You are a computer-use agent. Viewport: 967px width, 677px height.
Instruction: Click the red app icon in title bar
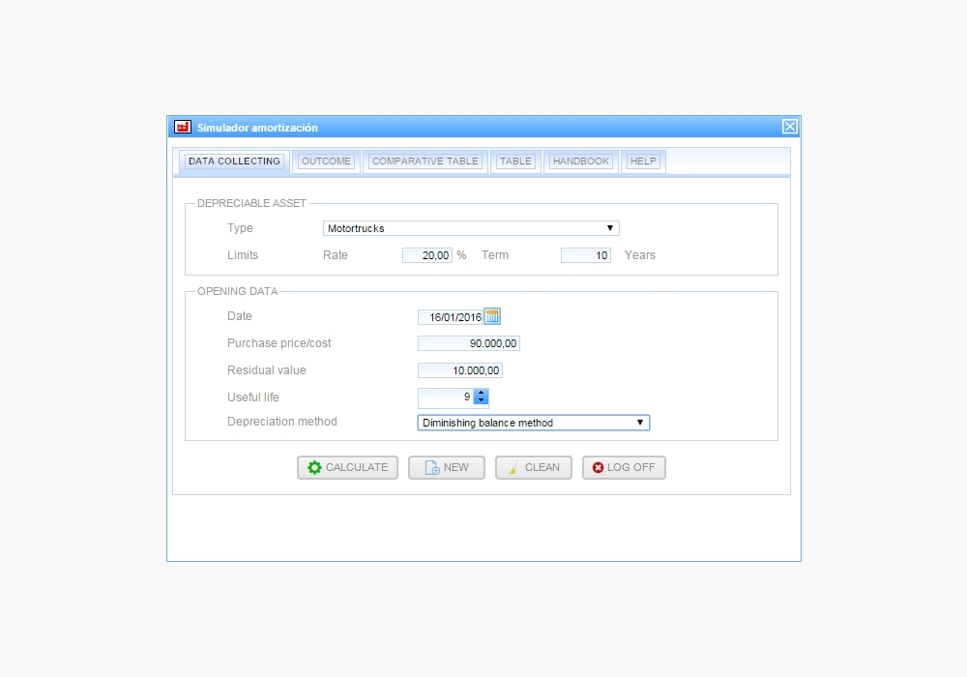[x=182, y=127]
